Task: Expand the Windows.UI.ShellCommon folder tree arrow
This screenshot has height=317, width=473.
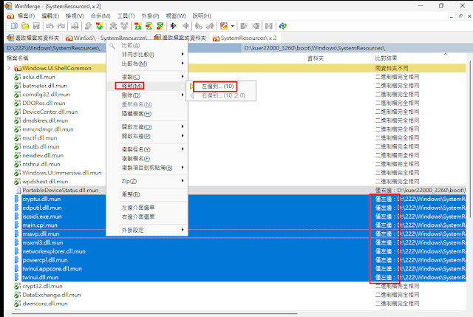Action: tap(9, 68)
